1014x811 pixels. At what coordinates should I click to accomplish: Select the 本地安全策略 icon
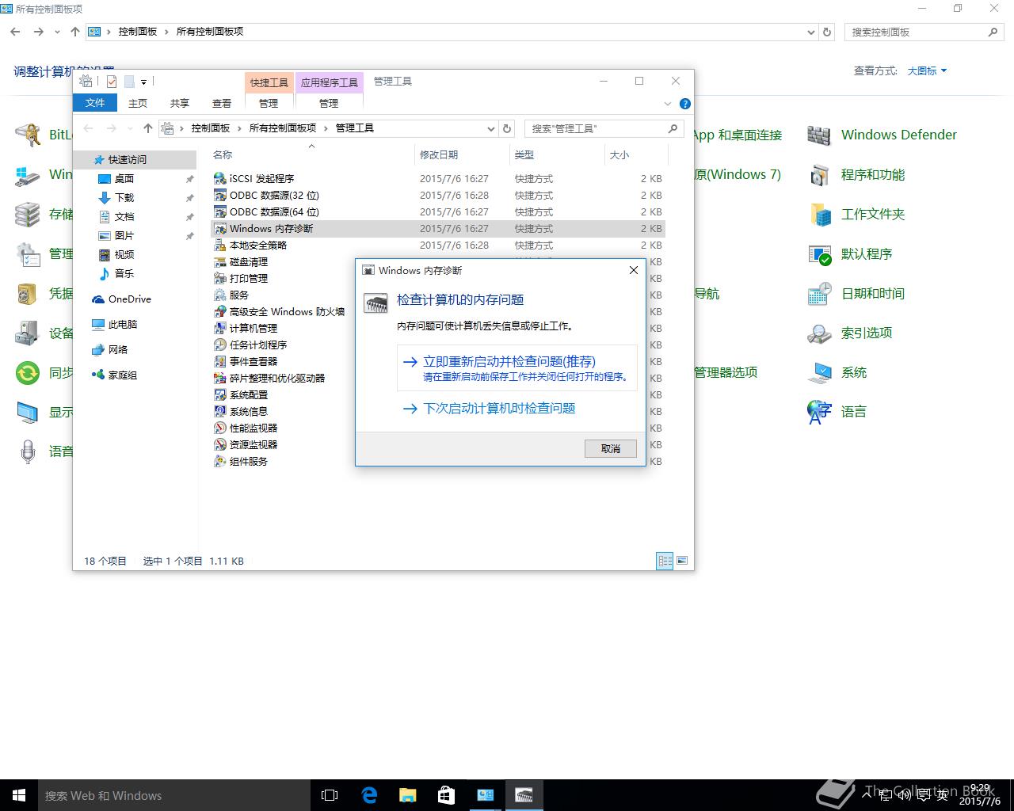(x=220, y=245)
